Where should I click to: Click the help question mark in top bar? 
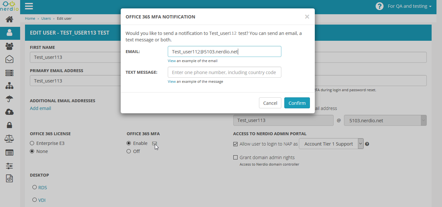pos(379,6)
